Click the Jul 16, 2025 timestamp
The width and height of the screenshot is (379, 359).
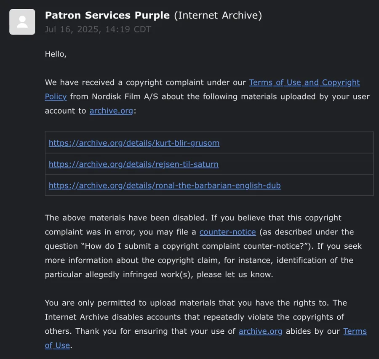tap(98, 29)
